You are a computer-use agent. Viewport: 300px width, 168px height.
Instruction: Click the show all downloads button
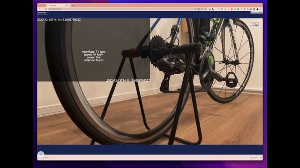(255, 158)
